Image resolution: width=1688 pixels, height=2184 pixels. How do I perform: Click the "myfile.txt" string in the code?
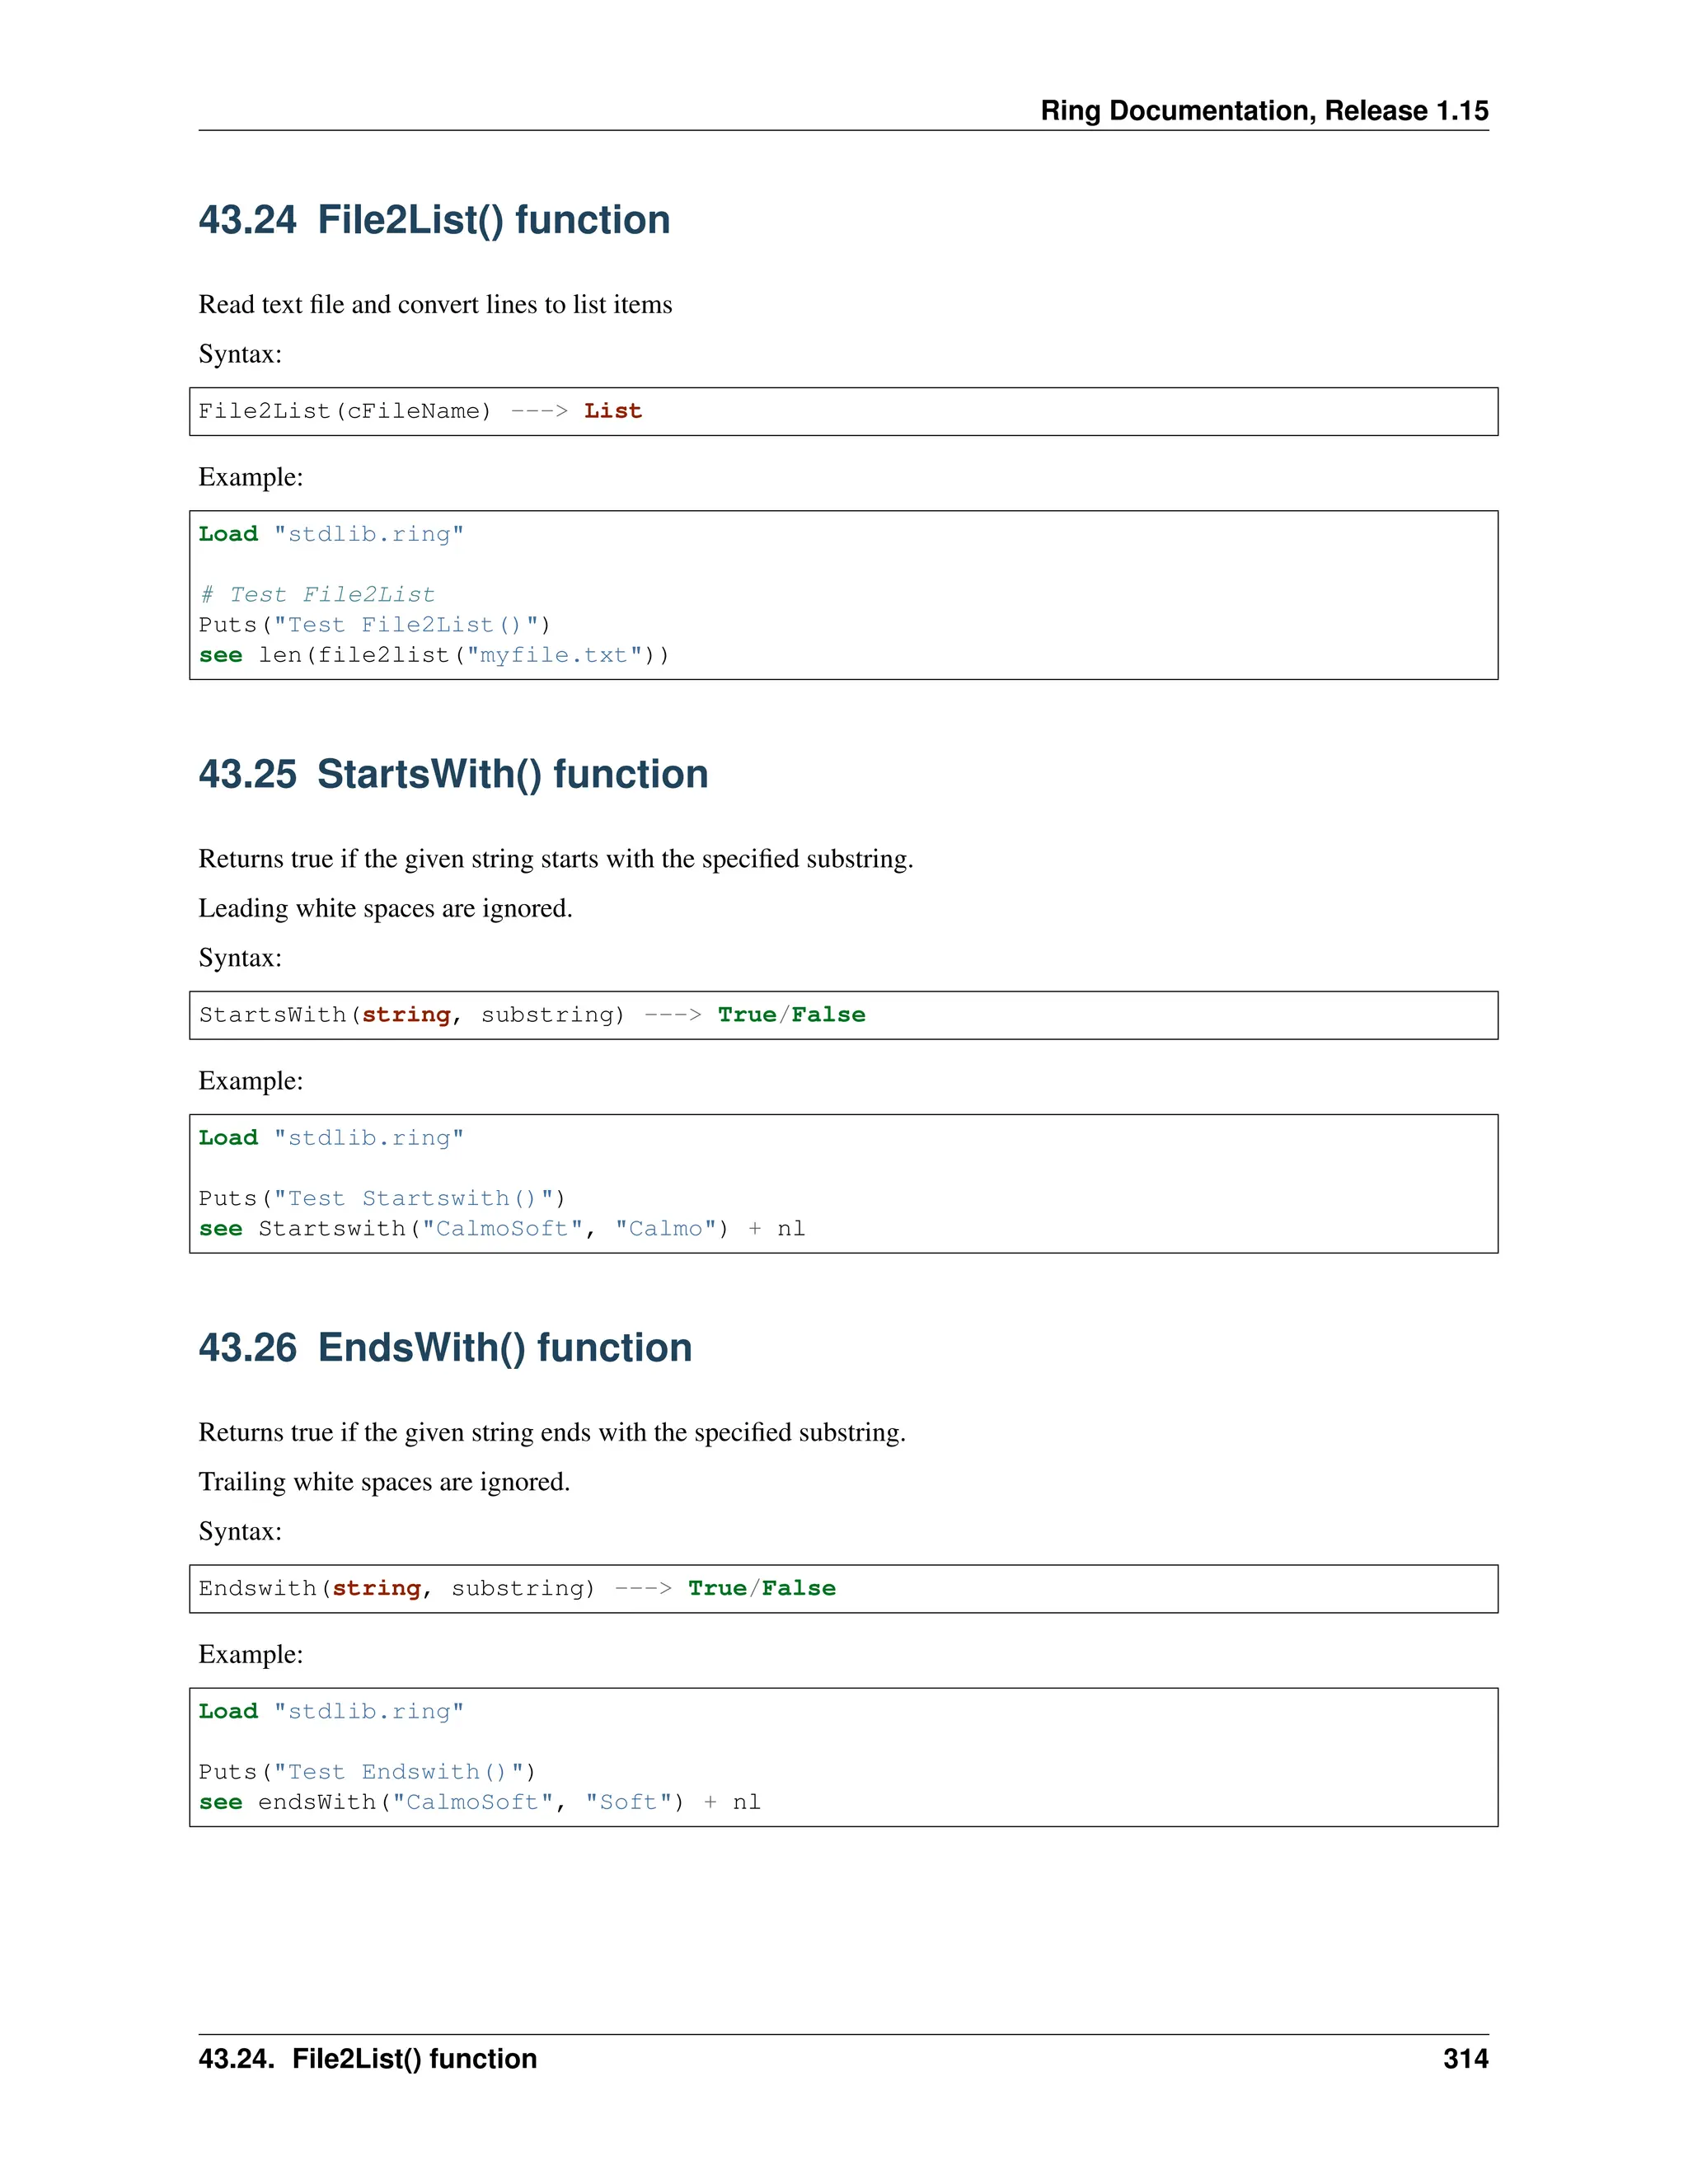click(x=554, y=655)
